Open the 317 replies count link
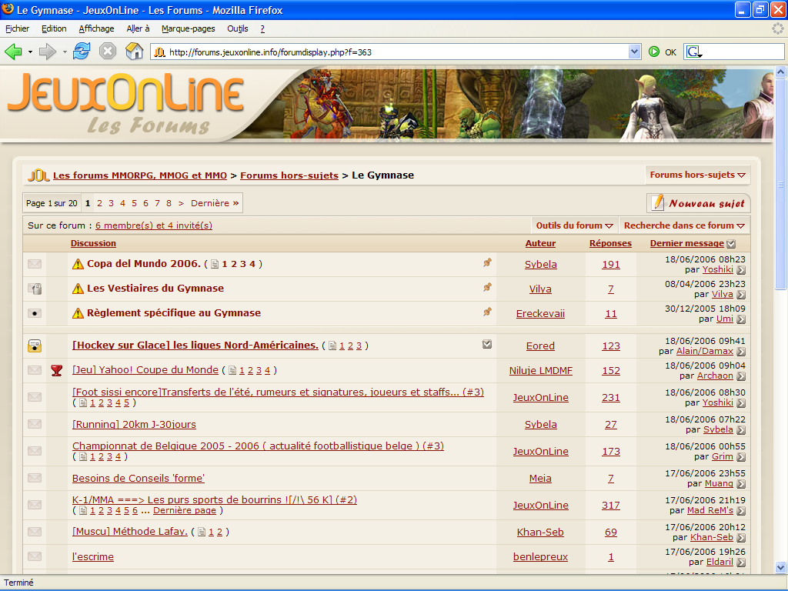The image size is (788, 591). pyautogui.click(x=610, y=505)
